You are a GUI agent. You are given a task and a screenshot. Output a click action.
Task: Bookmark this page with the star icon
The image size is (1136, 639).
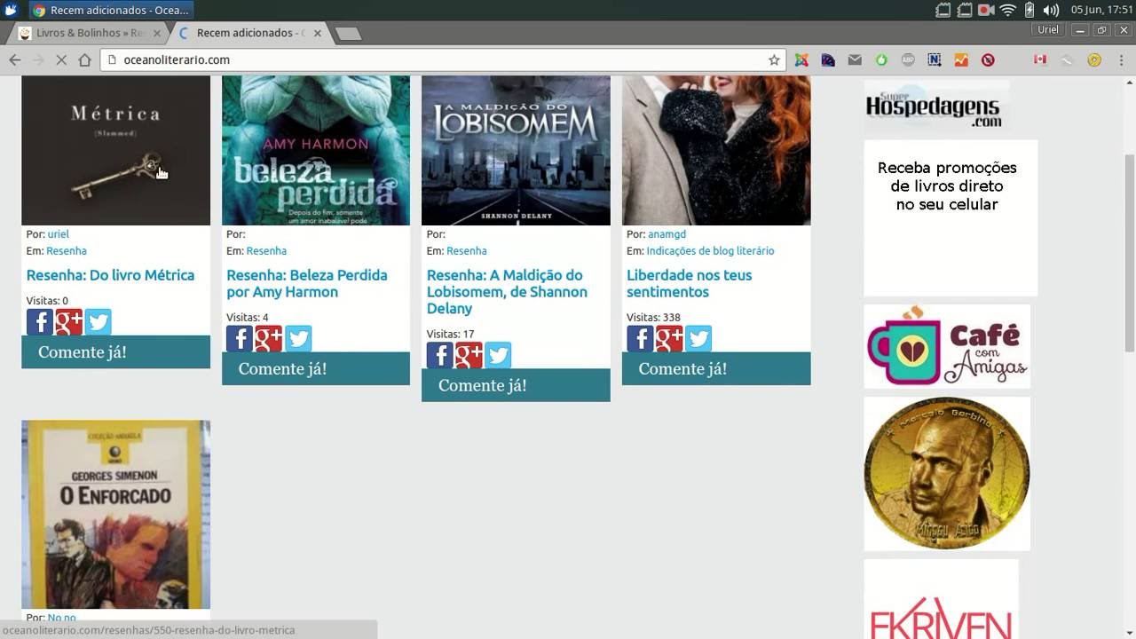[x=774, y=59]
